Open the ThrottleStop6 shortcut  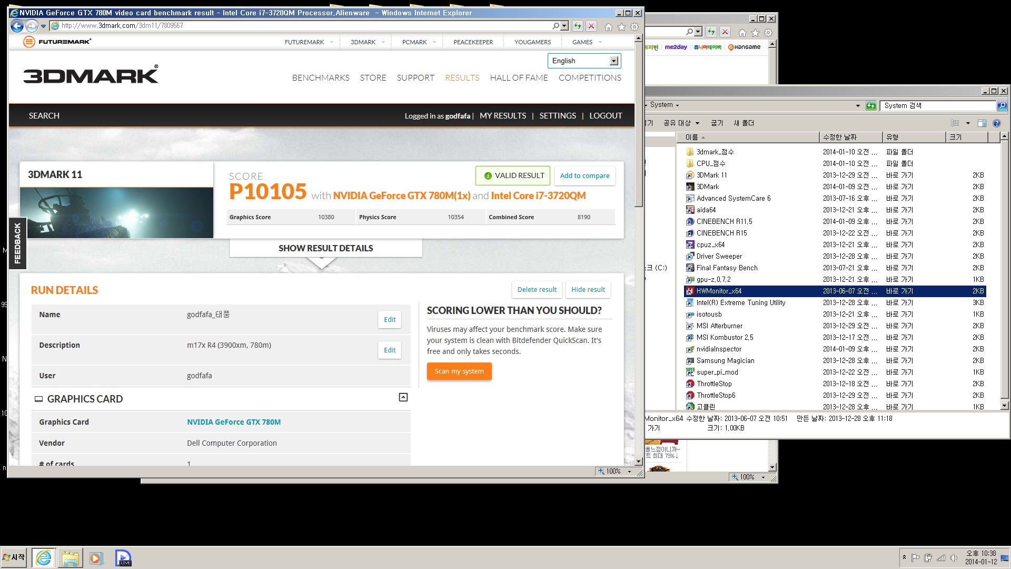point(716,395)
